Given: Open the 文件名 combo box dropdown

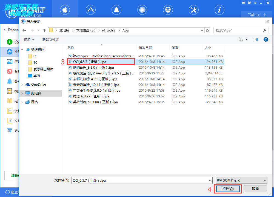Looking at the screenshot, I should pyautogui.click(x=210, y=180).
